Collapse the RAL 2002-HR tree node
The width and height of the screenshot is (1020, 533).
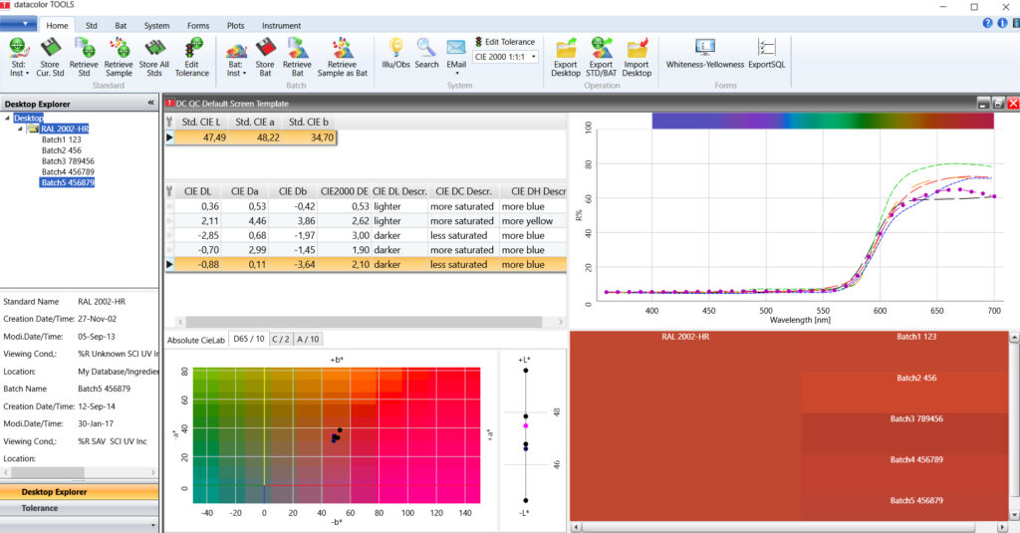pyautogui.click(x=21, y=129)
